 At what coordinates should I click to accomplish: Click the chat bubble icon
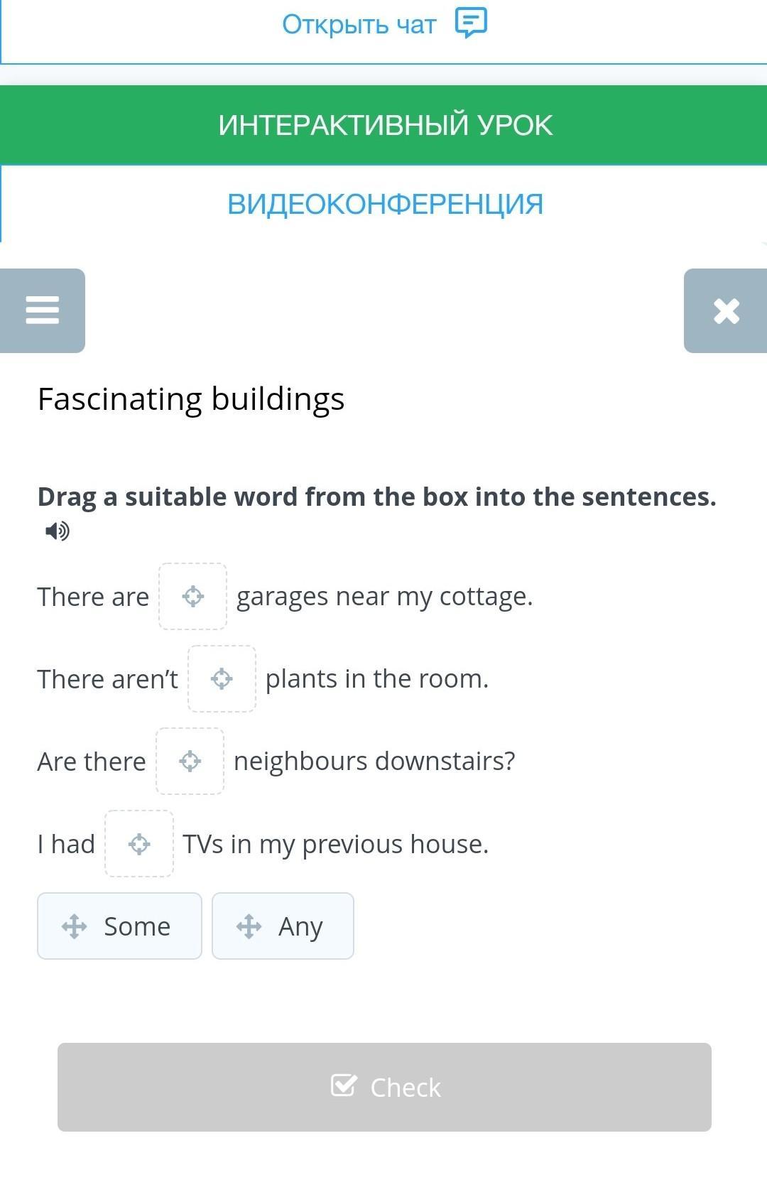click(471, 23)
